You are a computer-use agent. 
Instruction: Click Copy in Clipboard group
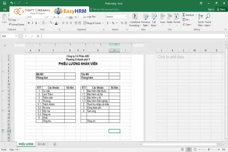tap(12, 20)
